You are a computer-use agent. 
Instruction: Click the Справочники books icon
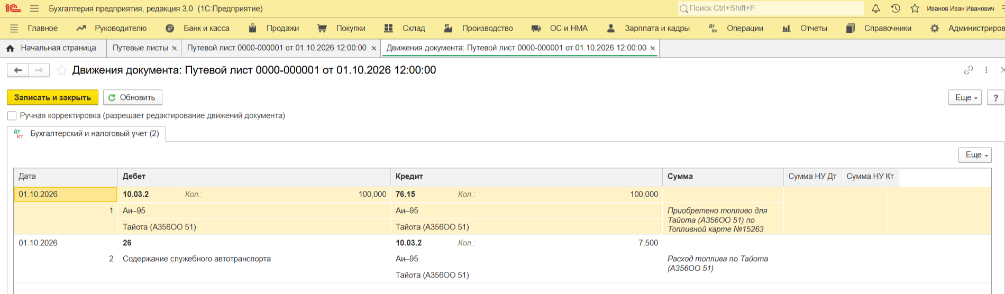coord(850,29)
